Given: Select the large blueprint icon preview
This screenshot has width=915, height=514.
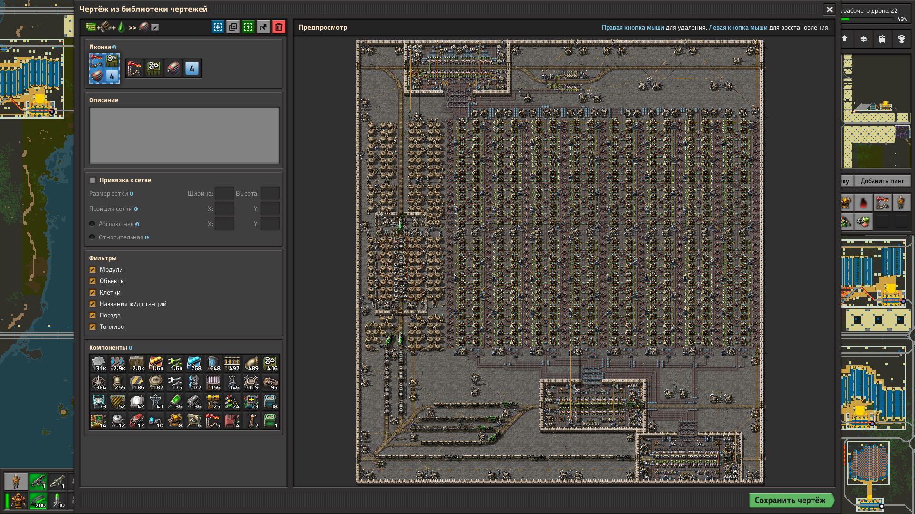Looking at the screenshot, I should click(104, 68).
